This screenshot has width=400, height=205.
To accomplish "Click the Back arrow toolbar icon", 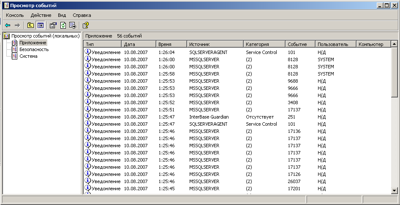I will (8, 25).
